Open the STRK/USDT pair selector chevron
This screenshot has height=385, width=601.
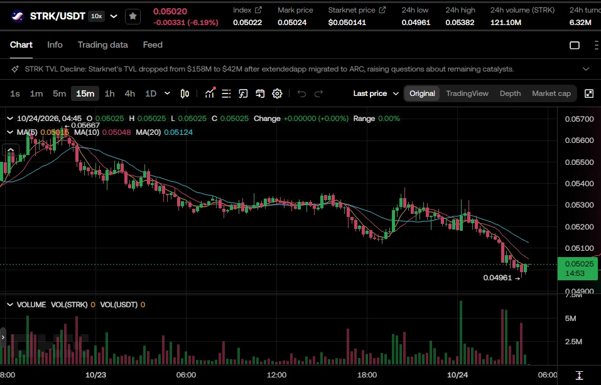(x=114, y=16)
